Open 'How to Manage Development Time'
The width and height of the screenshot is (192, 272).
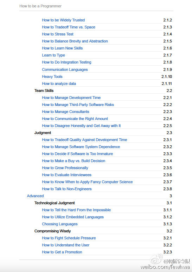pos(71,98)
